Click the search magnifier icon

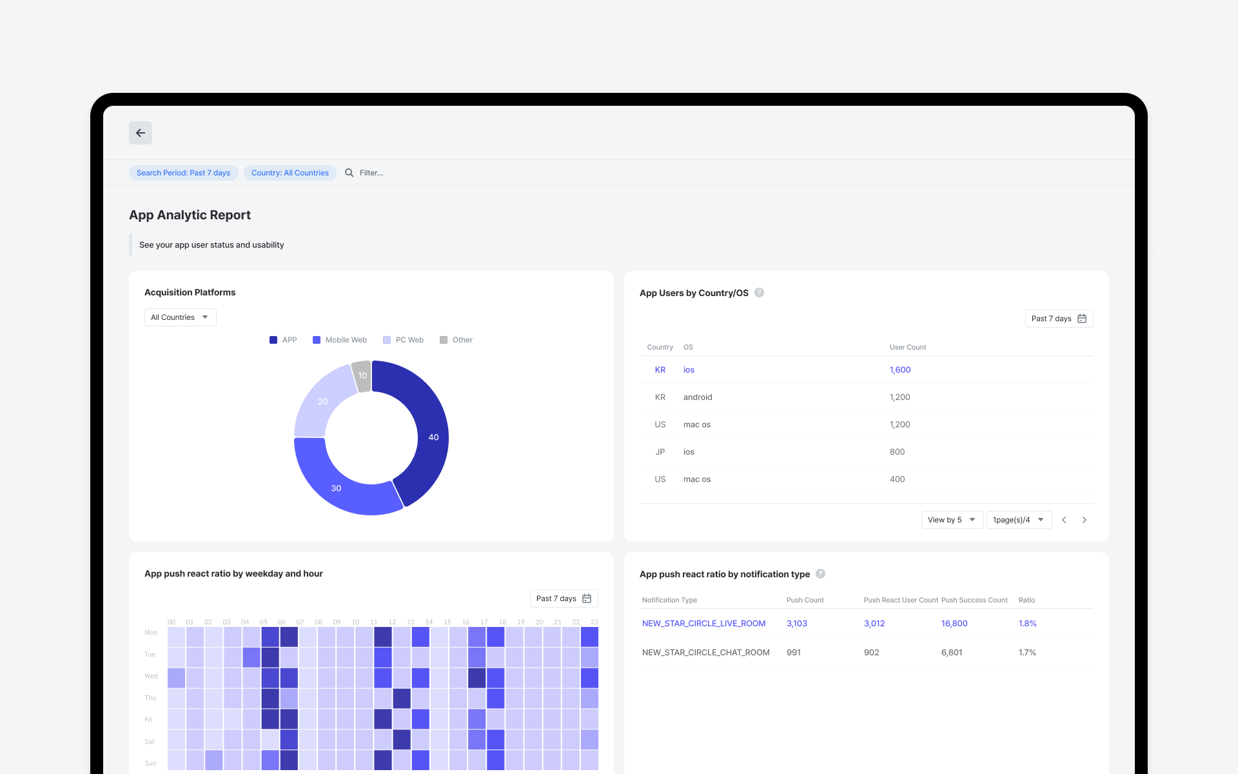[349, 173]
